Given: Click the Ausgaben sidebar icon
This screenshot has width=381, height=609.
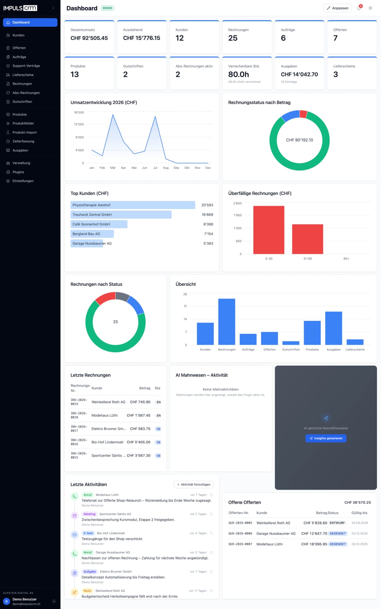Looking at the screenshot, I should pos(8,150).
